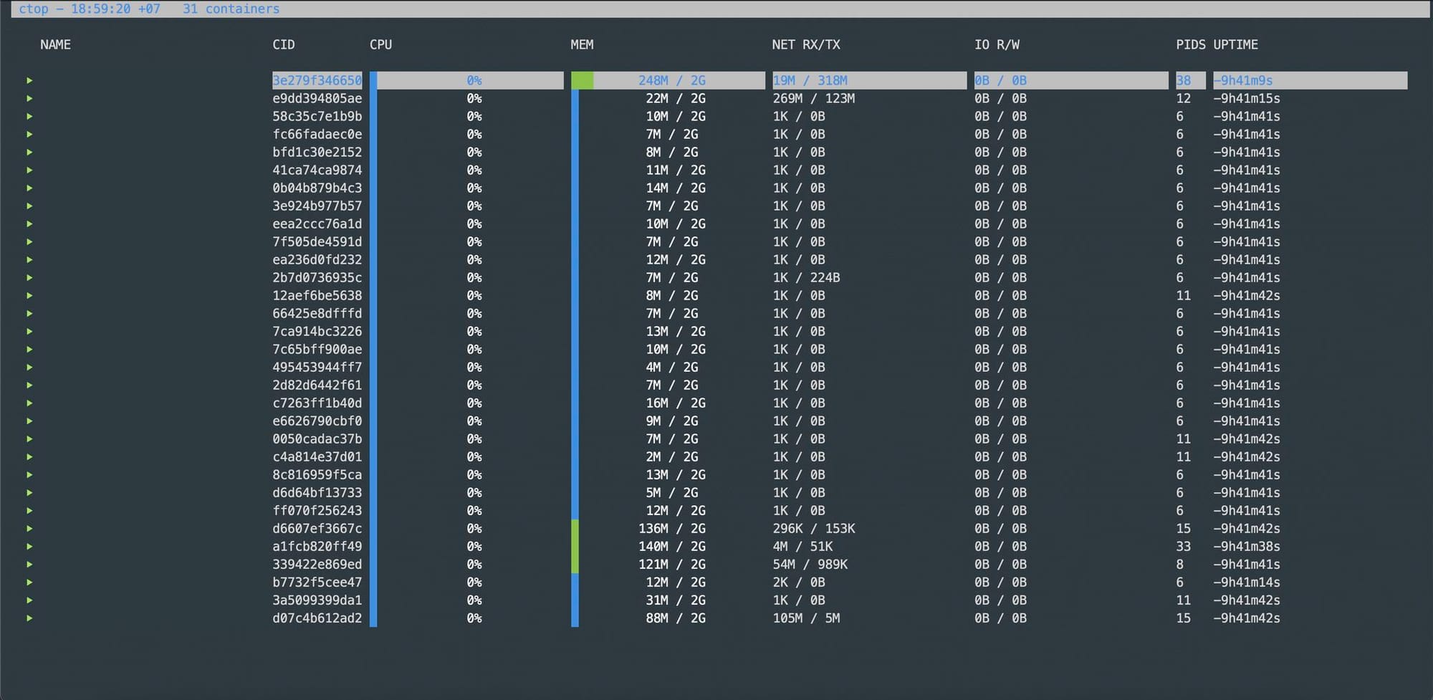The height and width of the screenshot is (700, 1433).
Task: Click memory value 88M / 2G
Action: tap(676, 618)
